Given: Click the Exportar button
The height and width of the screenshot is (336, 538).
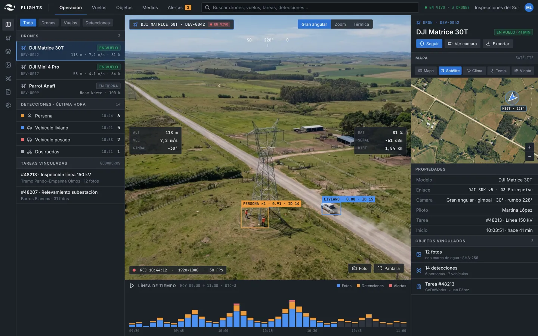Looking at the screenshot, I should [x=498, y=44].
